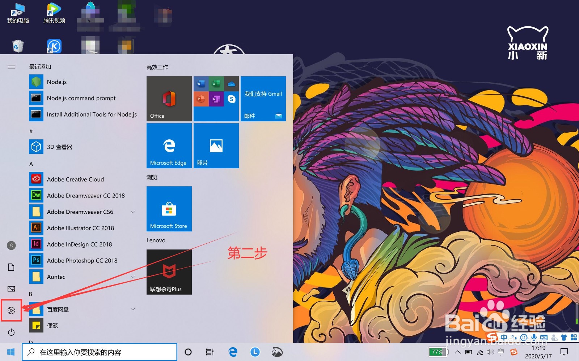Expand the Adobe Dreamweaver CS6 folder chevron

133,212
